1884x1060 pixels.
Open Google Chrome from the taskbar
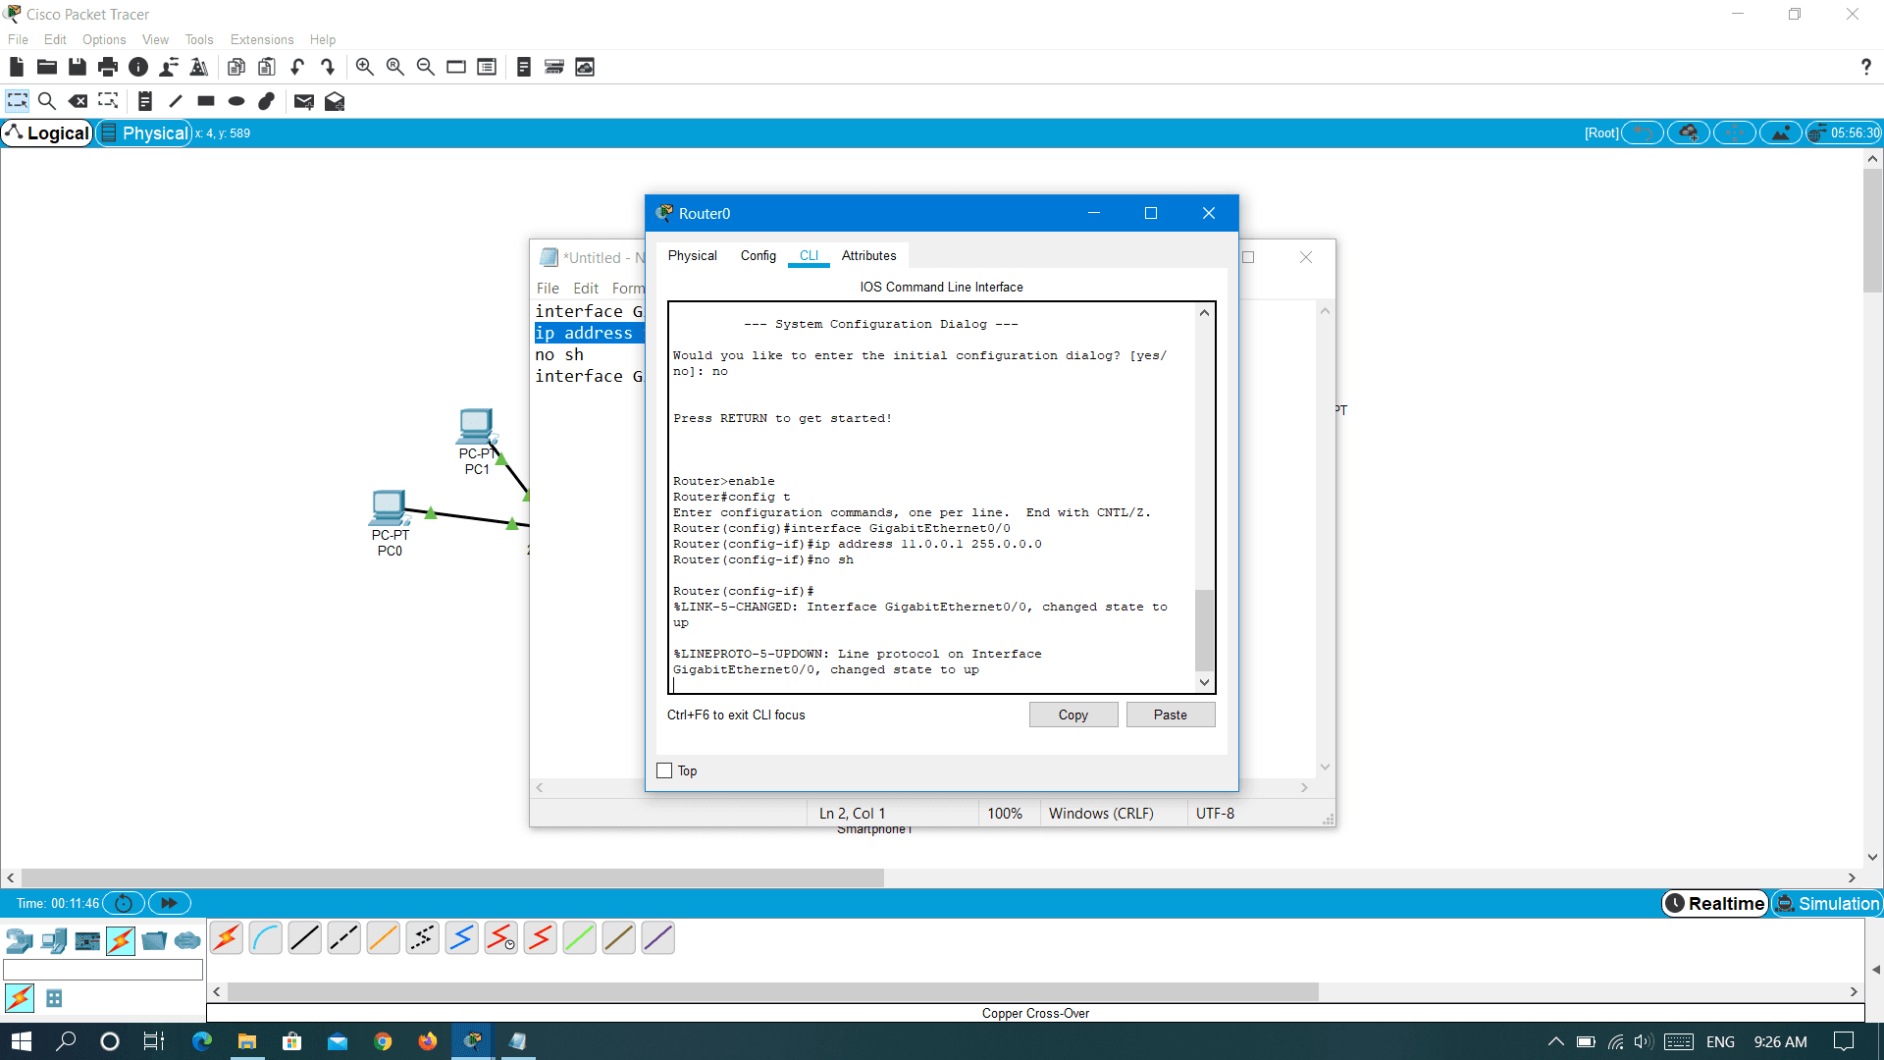pos(383,1041)
